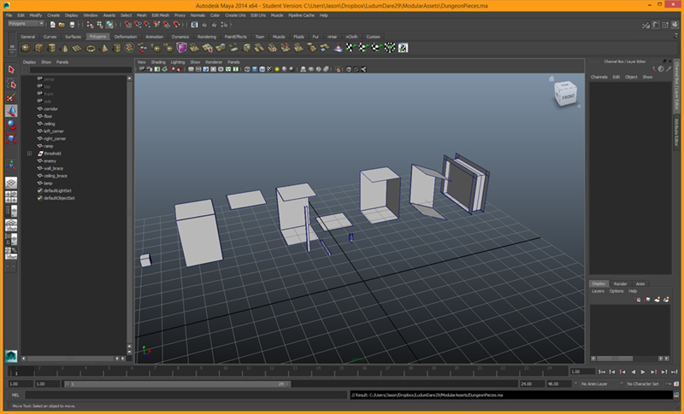Click the View Cube front face

(x=568, y=96)
